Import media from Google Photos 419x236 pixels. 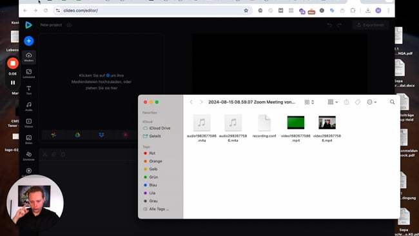(54, 135)
